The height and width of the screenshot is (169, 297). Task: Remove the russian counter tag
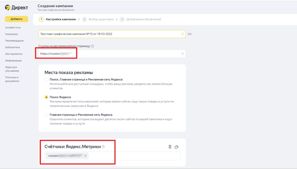(85, 156)
